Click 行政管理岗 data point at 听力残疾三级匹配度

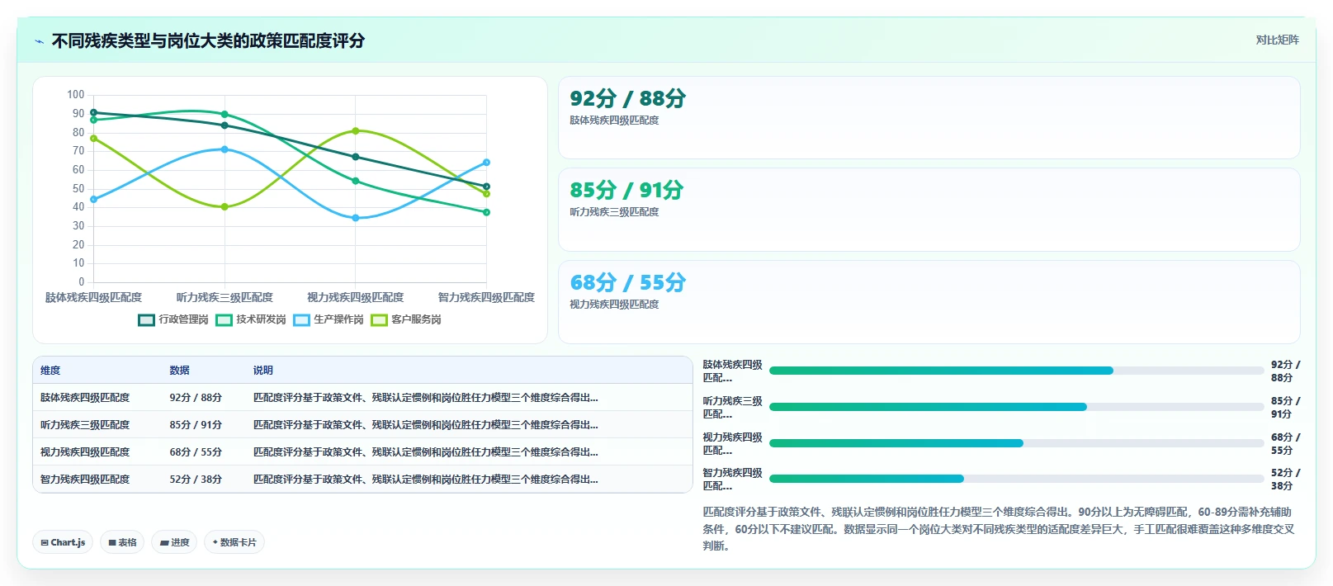click(x=225, y=125)
